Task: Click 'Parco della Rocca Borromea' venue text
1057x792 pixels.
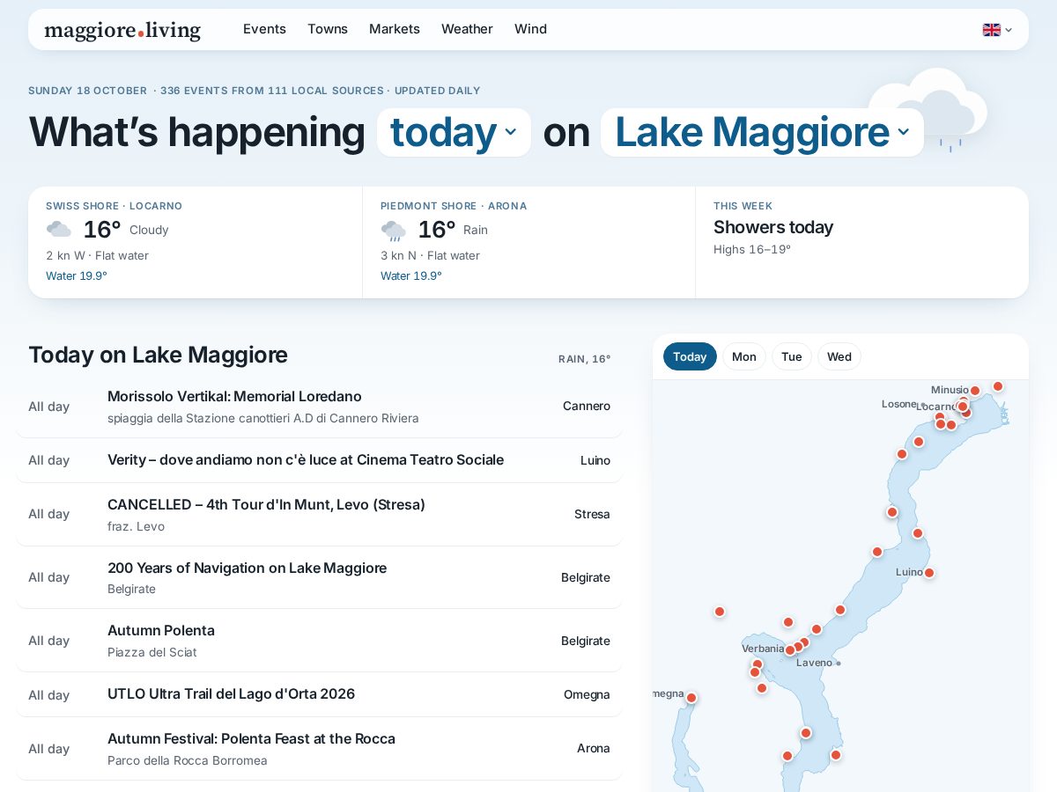Action: click(188, 760)
